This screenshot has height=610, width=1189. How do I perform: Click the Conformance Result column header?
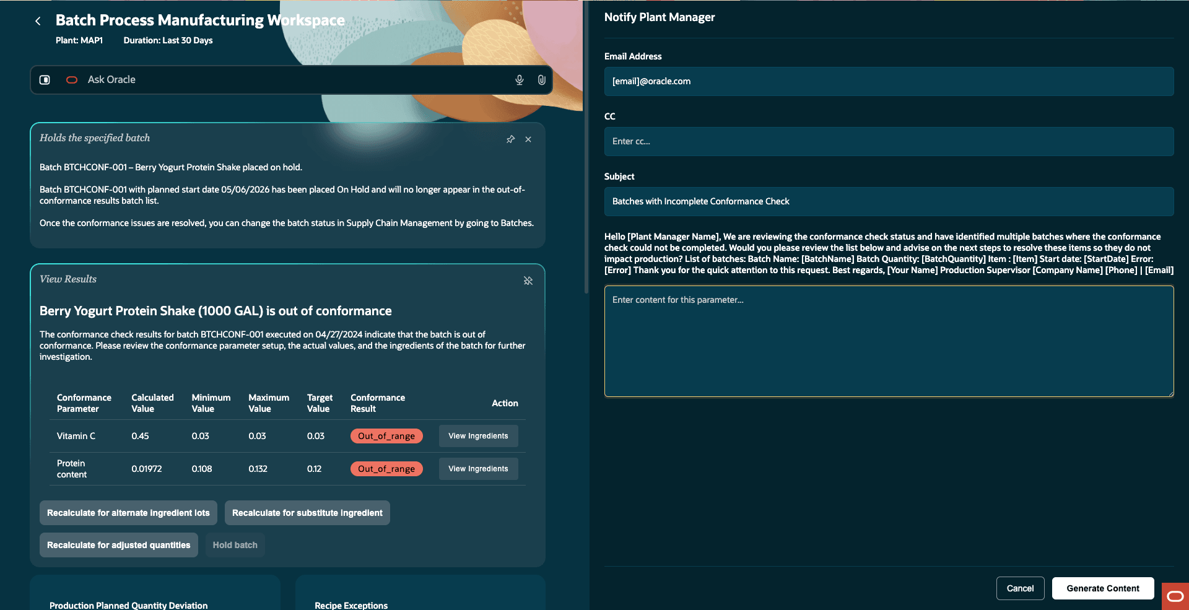(x=378, y=403)
